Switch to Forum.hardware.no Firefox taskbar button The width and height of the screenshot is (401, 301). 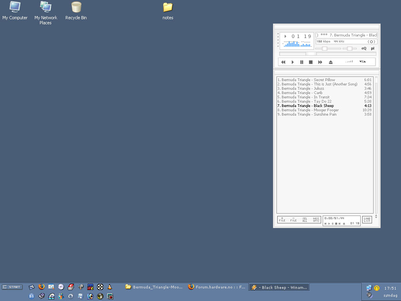(217, 287)
